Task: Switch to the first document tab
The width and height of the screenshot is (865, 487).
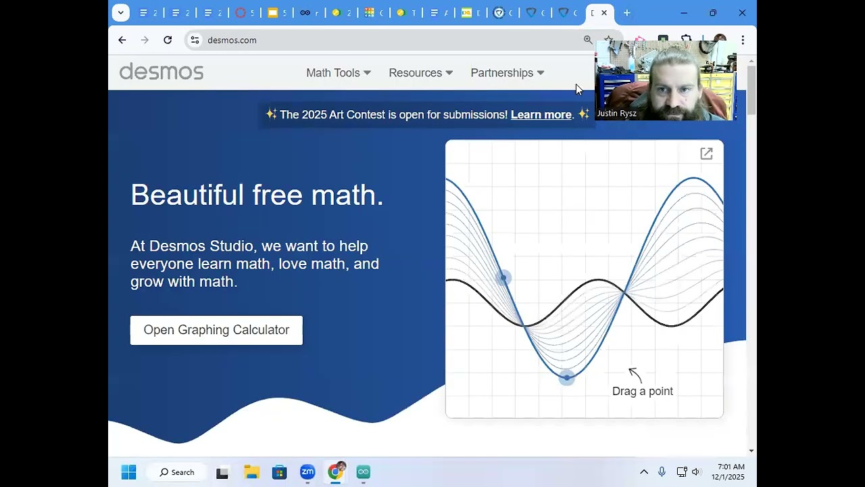Action: click(x=144, y=13)
